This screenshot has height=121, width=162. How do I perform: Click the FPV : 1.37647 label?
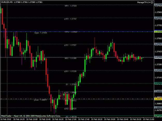(71, 32)
